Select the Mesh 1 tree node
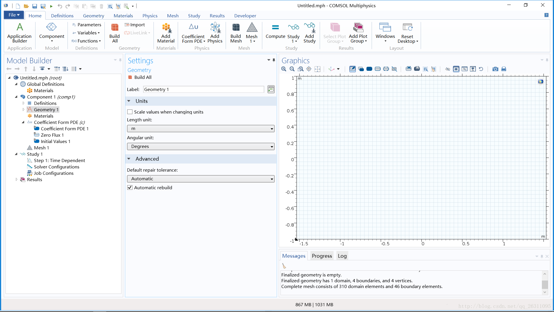 [x=41, y=148]
